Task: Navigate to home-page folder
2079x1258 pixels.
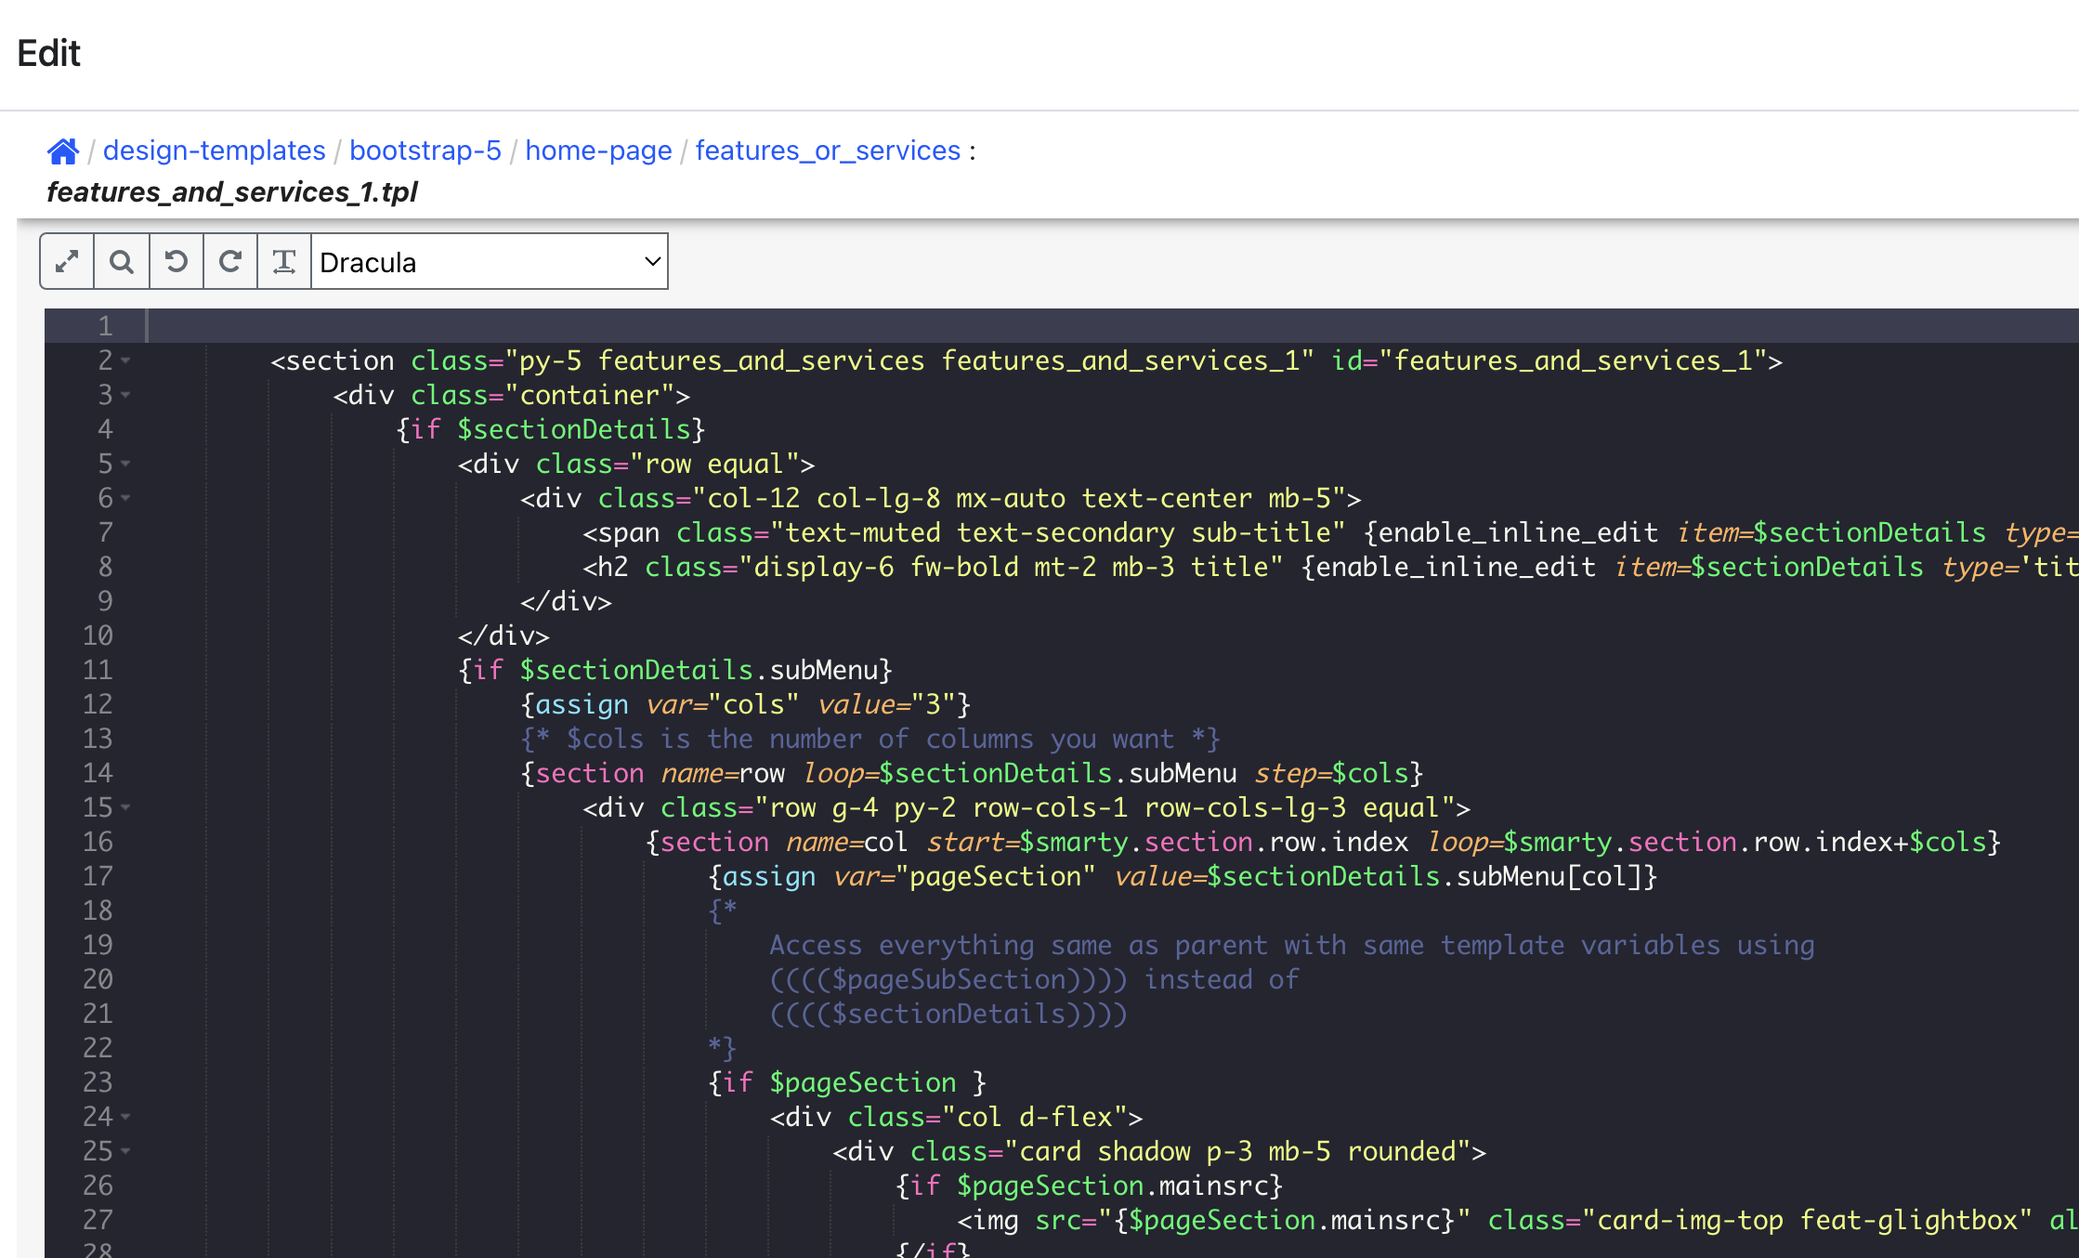Action: coord(598,151)
